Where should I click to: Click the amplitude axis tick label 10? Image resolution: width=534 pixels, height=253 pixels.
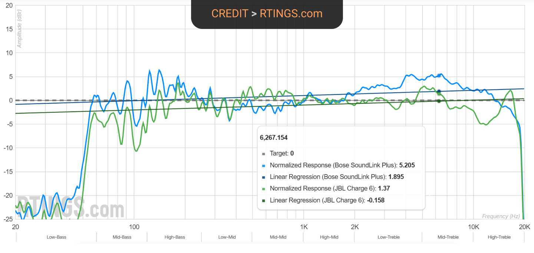click(9, 53)
